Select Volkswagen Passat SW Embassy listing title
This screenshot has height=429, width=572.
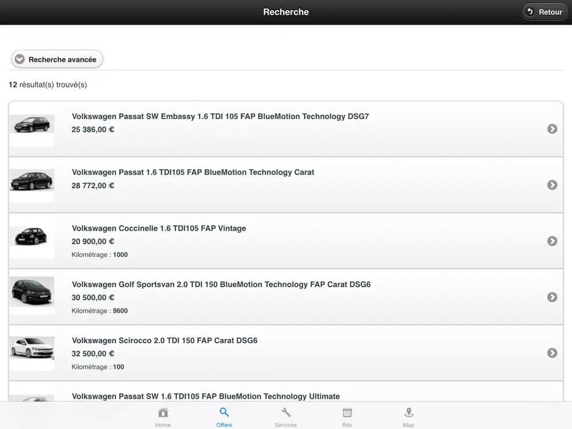click(x=220, y=116)
